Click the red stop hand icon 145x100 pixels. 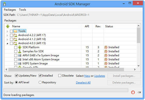point(133,92)
